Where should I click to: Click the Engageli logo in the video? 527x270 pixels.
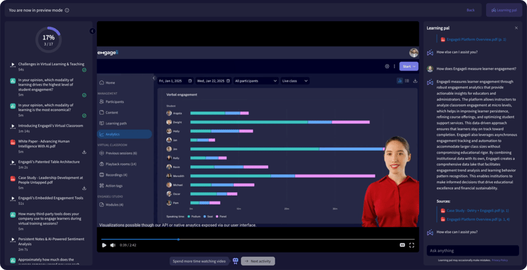107,53
